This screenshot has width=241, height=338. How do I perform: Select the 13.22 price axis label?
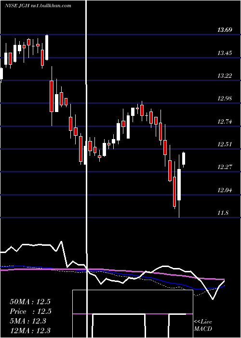pos(225,76)
